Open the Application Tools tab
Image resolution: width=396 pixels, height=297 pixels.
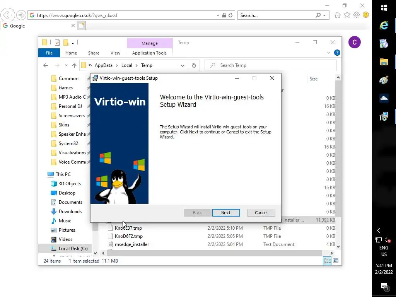tap(149, 53)
